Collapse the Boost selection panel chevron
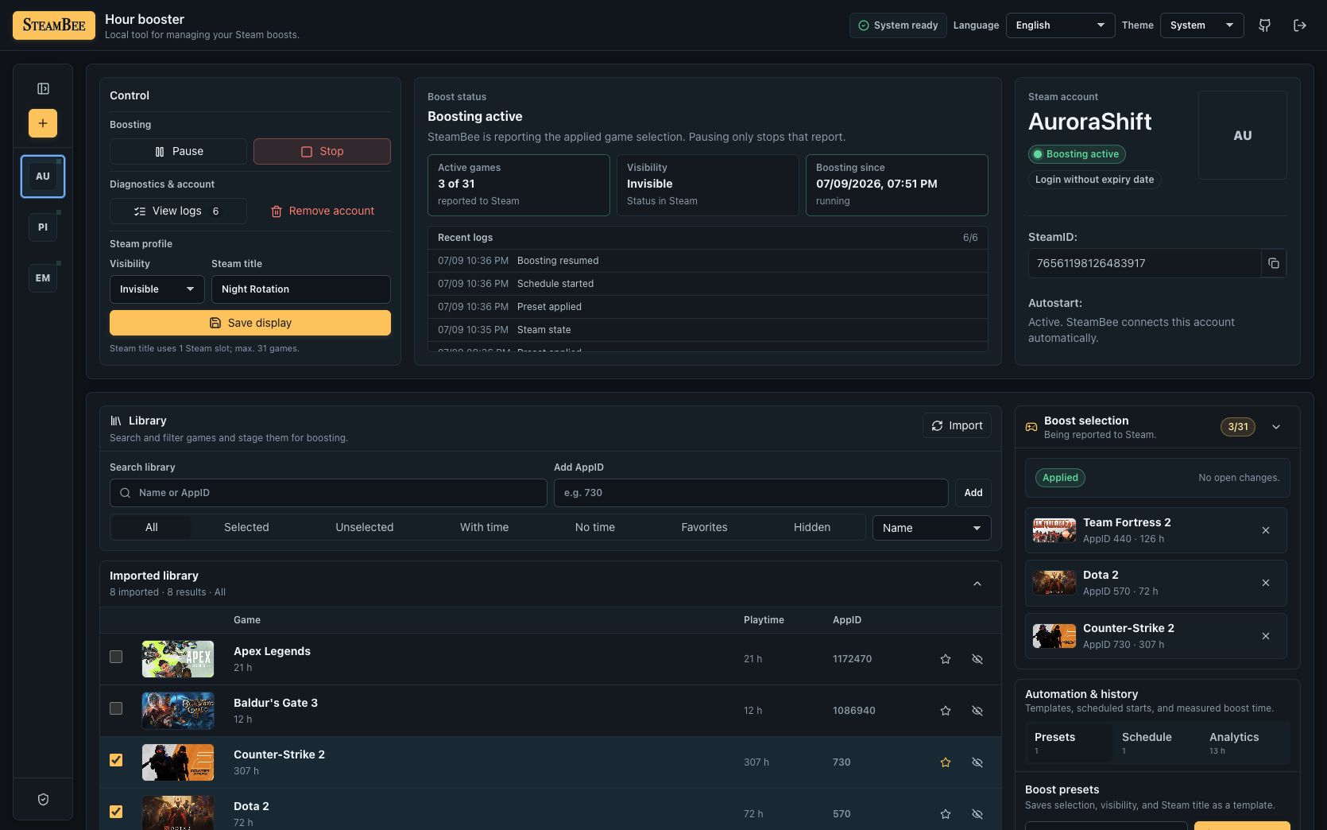The width and height of the screenshot is (1327, 830). pos(1276,427)
